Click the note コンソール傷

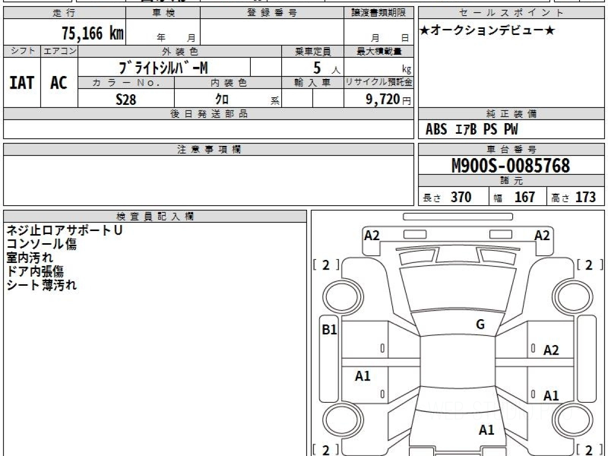click(41, 244)
